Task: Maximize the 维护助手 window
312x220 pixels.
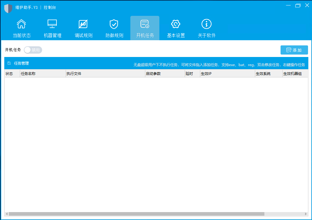Action: [x=298, y=5]
